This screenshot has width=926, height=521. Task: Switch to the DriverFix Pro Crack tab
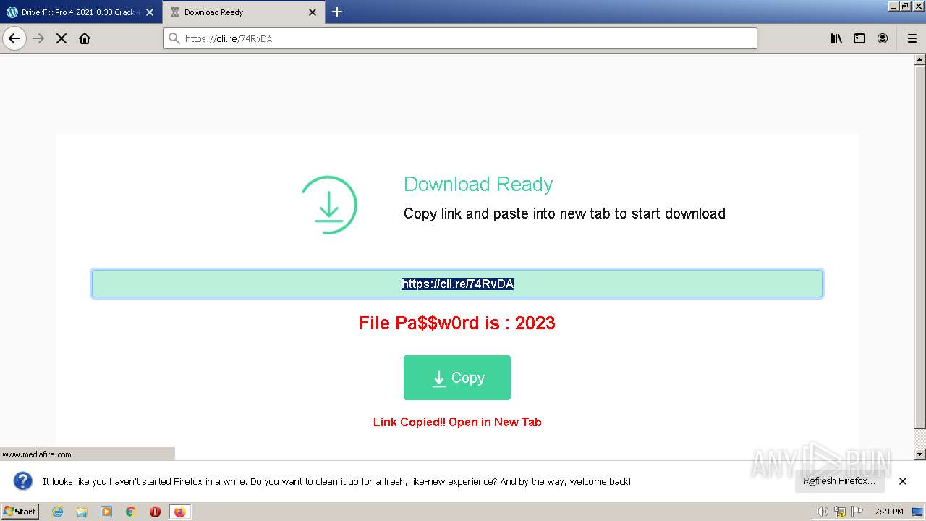pyautogui.click(x=80, y=12)
